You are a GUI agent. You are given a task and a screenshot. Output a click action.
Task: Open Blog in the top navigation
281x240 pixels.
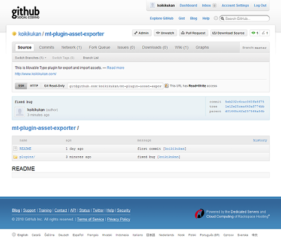coord(193,19)
